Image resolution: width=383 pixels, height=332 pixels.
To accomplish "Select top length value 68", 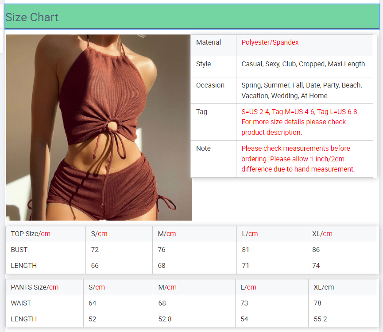I will [162, 266].
